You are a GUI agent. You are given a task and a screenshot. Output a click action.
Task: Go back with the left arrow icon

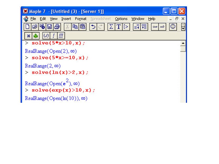tap(155, 27)
